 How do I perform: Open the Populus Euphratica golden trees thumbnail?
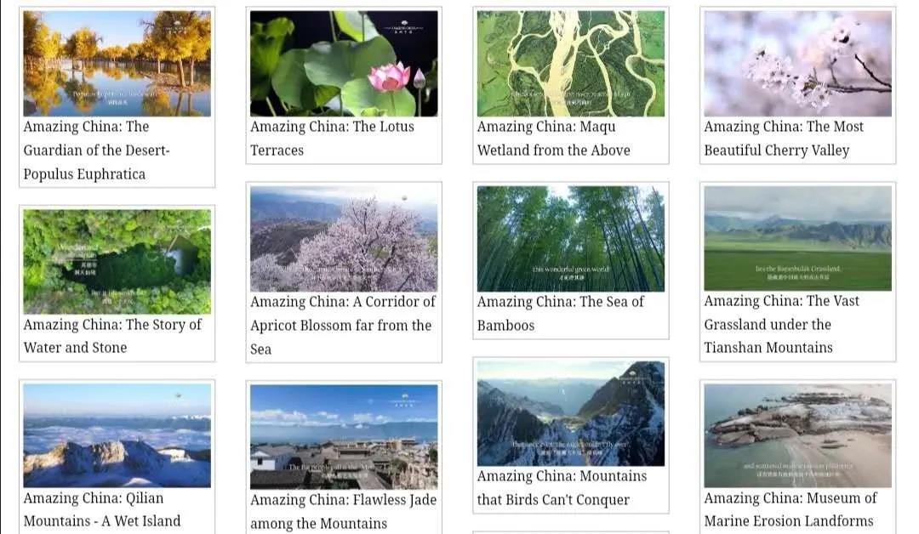(117, 63)
